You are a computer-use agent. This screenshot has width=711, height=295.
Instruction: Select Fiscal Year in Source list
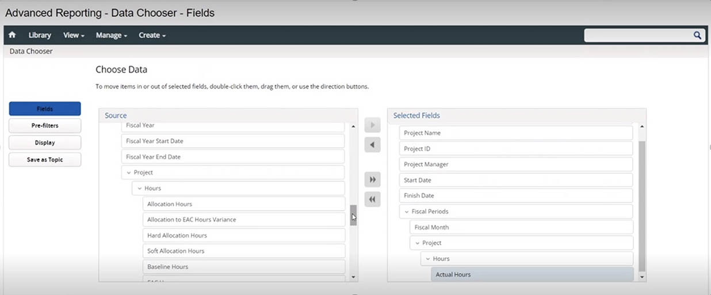233,126
